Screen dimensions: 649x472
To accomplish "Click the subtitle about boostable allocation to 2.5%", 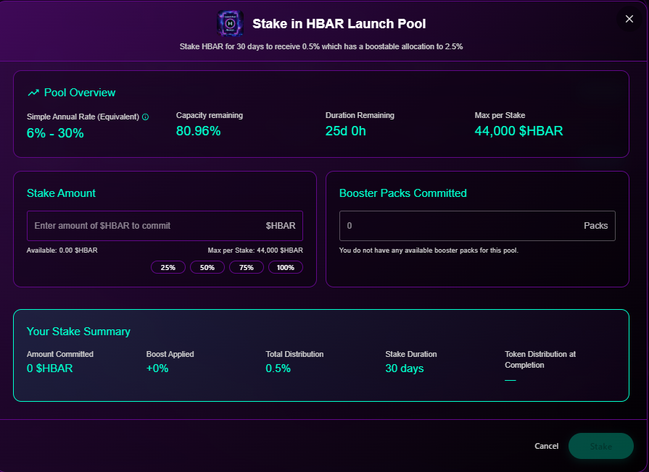I will [321, 47].
